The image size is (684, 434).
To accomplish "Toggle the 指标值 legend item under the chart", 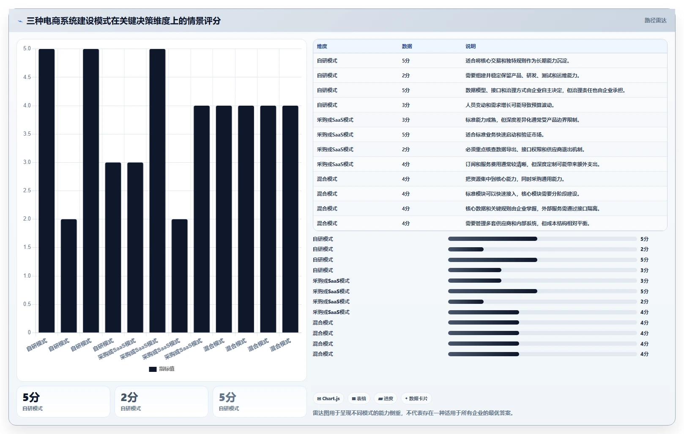I will (x=161, y=369).
